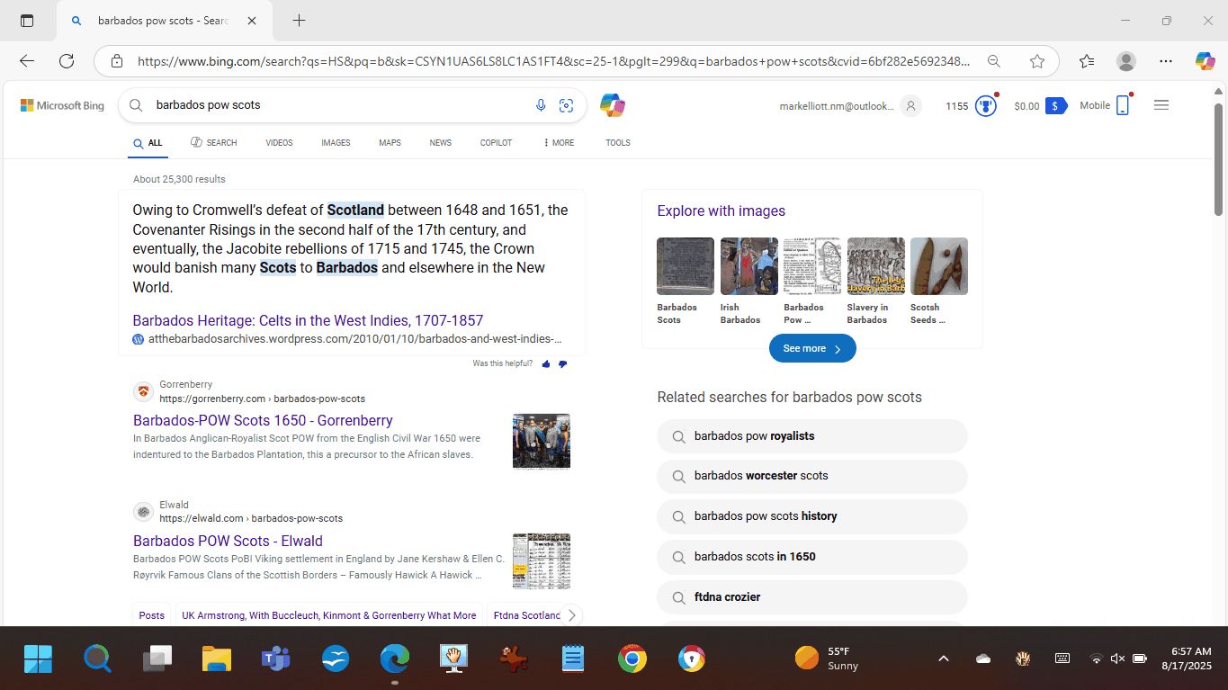Open Barbados-POW Scots 1650 - Gorrenberry link

[263, 420]
